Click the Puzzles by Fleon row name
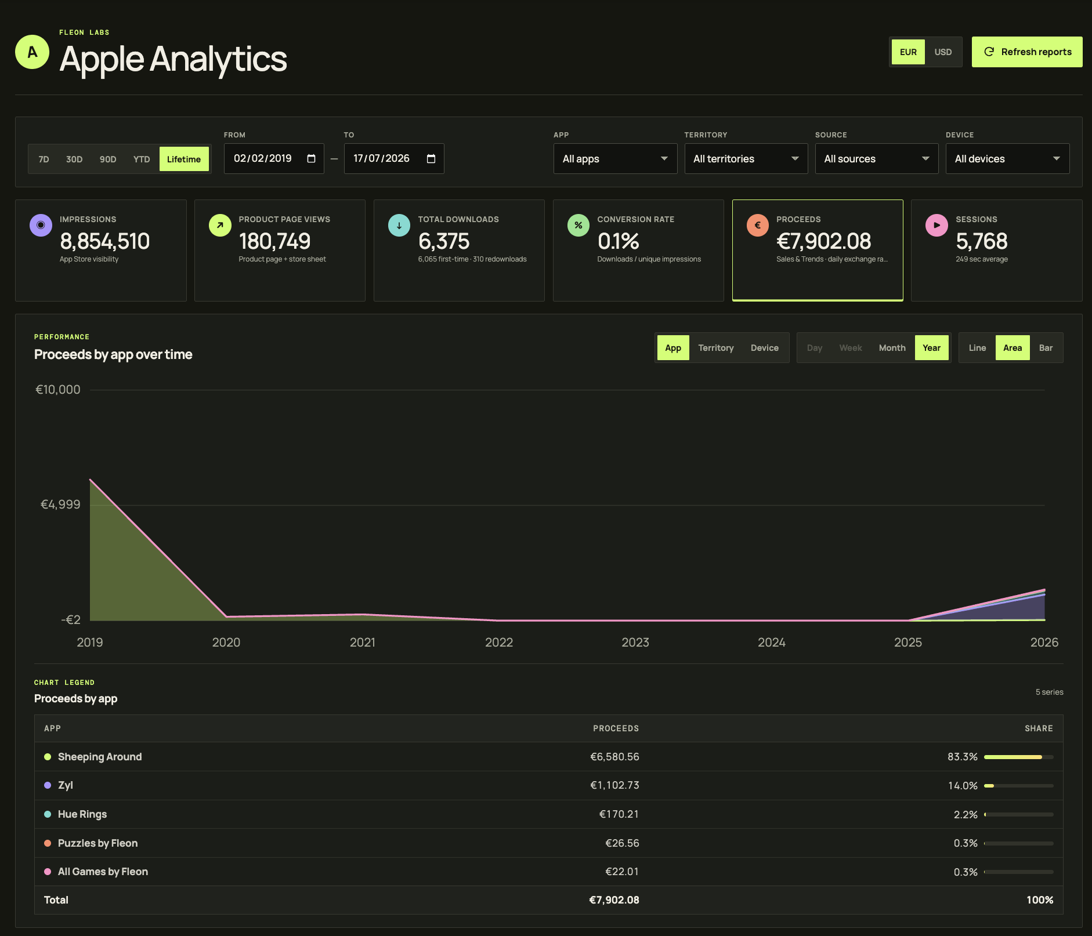Screen dimensions: 1092x936 click(98, 843)
